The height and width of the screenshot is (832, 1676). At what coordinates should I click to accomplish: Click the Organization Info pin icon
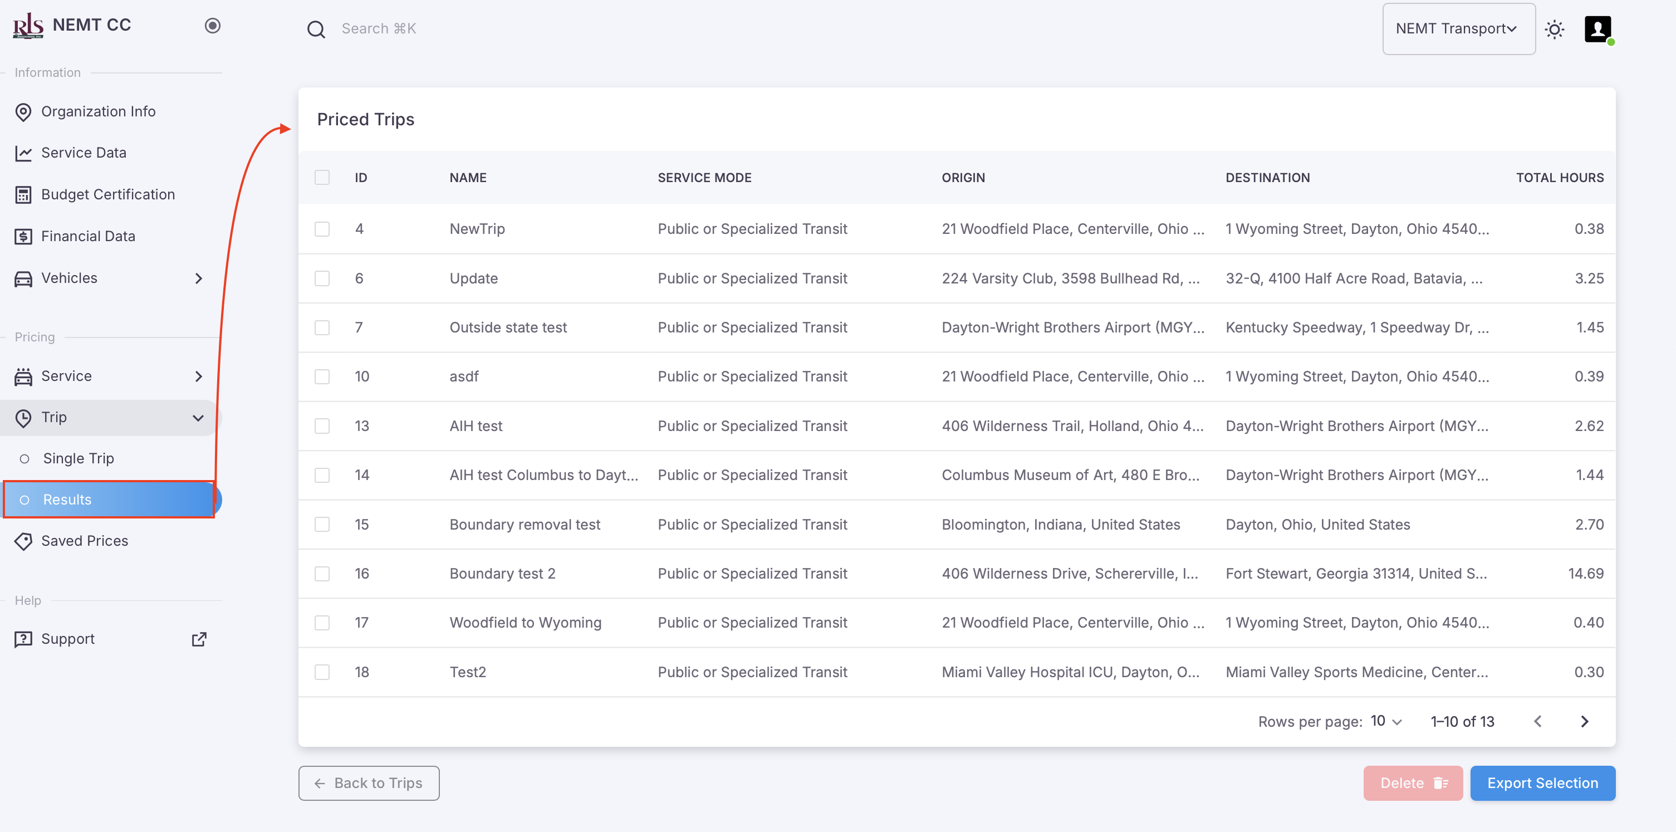click(x=23, y=112)
